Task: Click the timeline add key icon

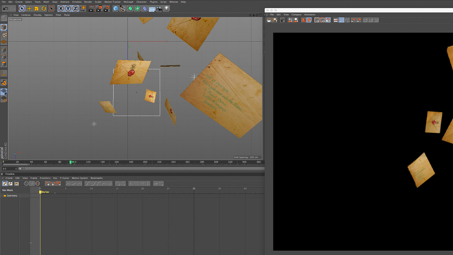Action: (48, 183)
